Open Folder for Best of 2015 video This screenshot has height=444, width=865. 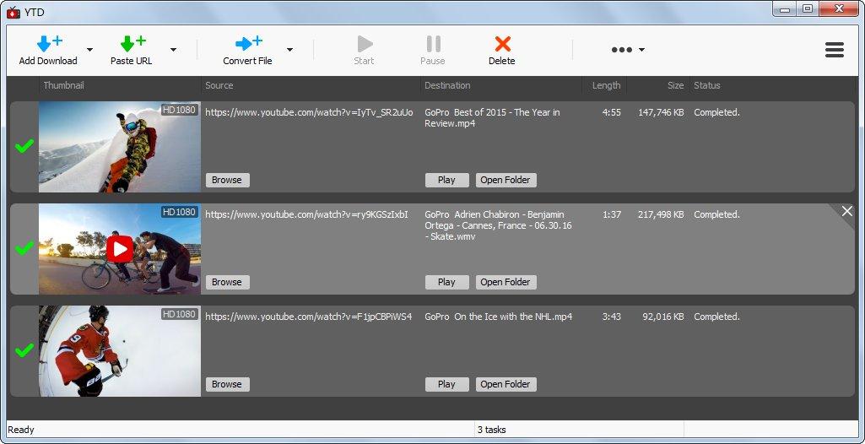pos(505,180)
